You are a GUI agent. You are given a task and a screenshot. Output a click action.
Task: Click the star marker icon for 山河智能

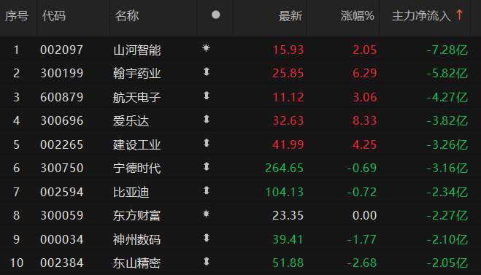206,48
